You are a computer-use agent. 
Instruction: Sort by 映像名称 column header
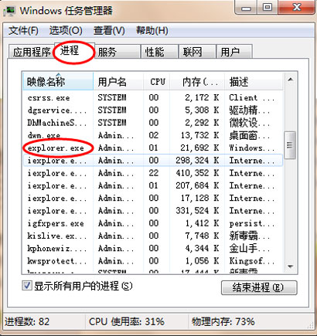(x=58, y=82)
